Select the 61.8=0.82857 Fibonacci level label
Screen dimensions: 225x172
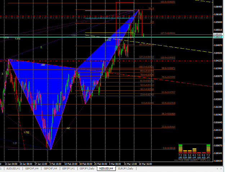click(168, 92)
